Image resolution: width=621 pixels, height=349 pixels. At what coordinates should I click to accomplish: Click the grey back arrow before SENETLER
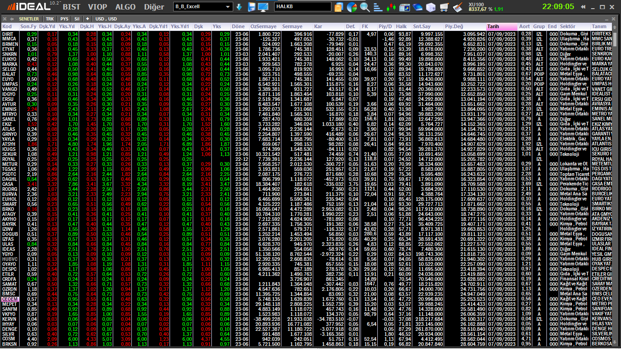click(x=12, y=19)
